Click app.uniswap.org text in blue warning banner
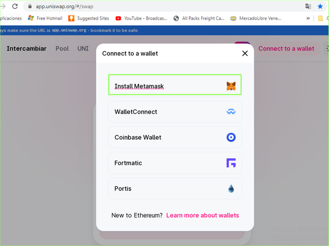The width and height of the screenshot is (329, 246). coord(69,30)
